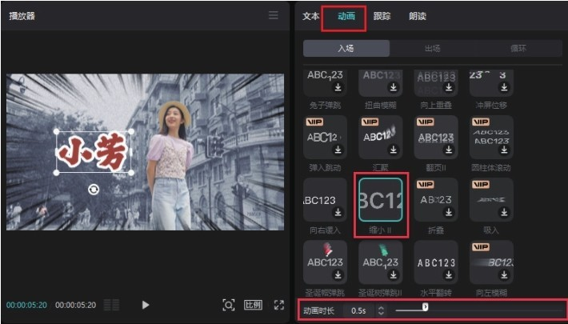Image resolution: width=568 pixels, height=324 pixels.
Task: Click the 动画时长 slider handle
Action: pyautogui.click(x=426, y=307)
